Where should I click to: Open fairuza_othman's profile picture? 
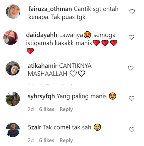[13, 11]
